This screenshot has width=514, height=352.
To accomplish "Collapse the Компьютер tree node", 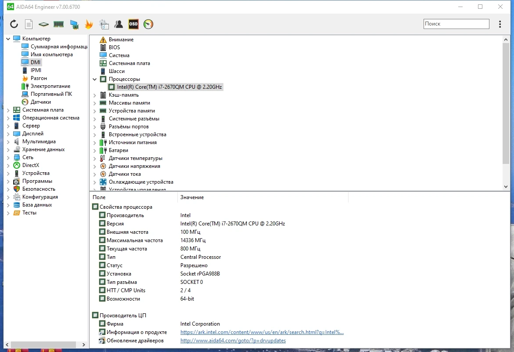I will (x=8, y=39).
